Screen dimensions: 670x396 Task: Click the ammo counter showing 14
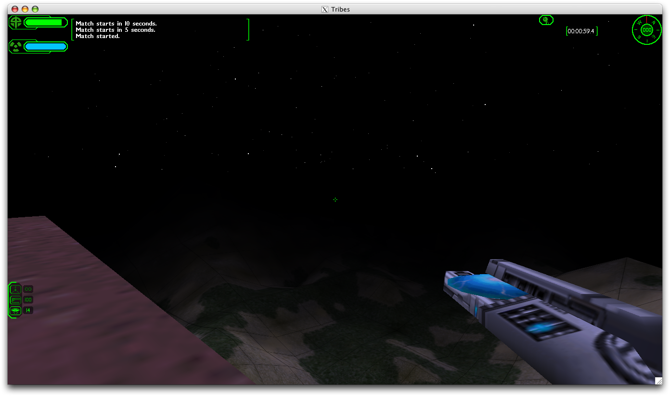[x=28, y=310]
